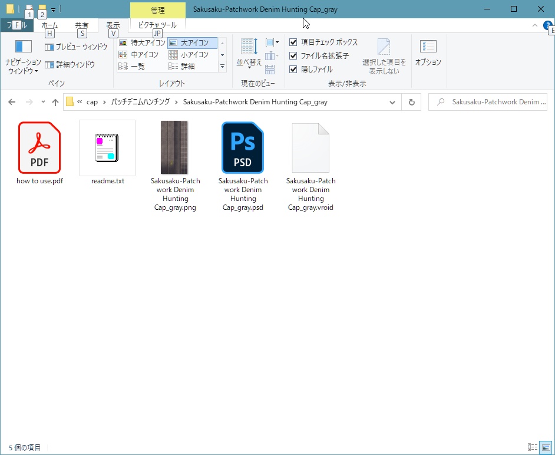Image resolution: width=555 pixels, height=455 pixels.
Task: Click the Forward navigation arrow
Action: click(29, 103)
